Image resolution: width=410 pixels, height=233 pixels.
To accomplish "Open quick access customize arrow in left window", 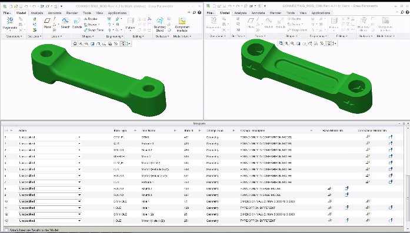I will click(61, 6).
